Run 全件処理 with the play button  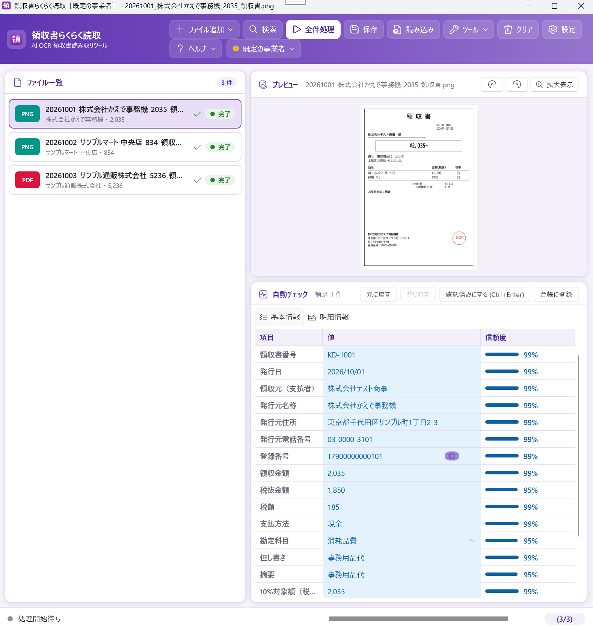313,29
